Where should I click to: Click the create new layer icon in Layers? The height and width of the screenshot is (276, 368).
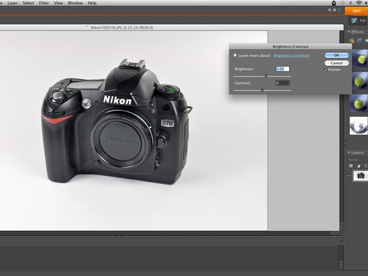[x=351, y=166]
